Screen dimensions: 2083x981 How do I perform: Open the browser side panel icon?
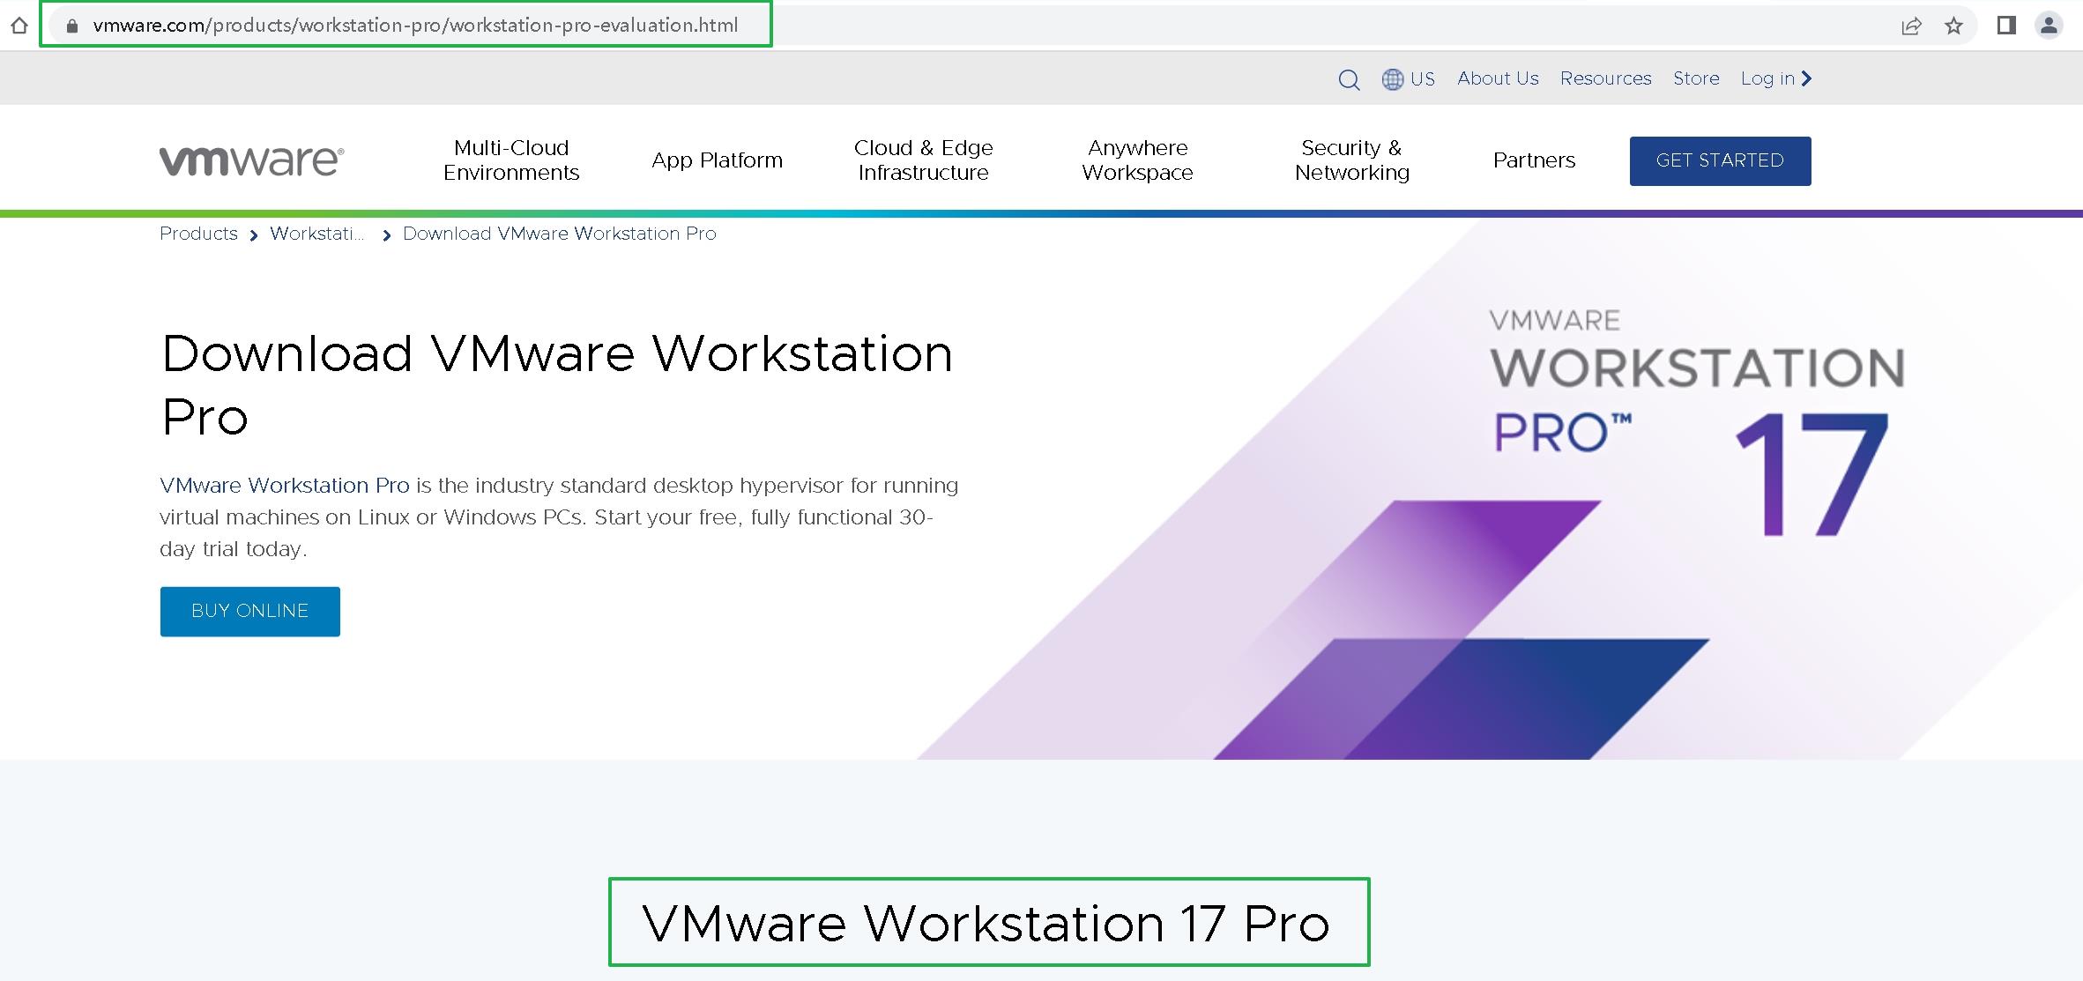coord(2007,26)
